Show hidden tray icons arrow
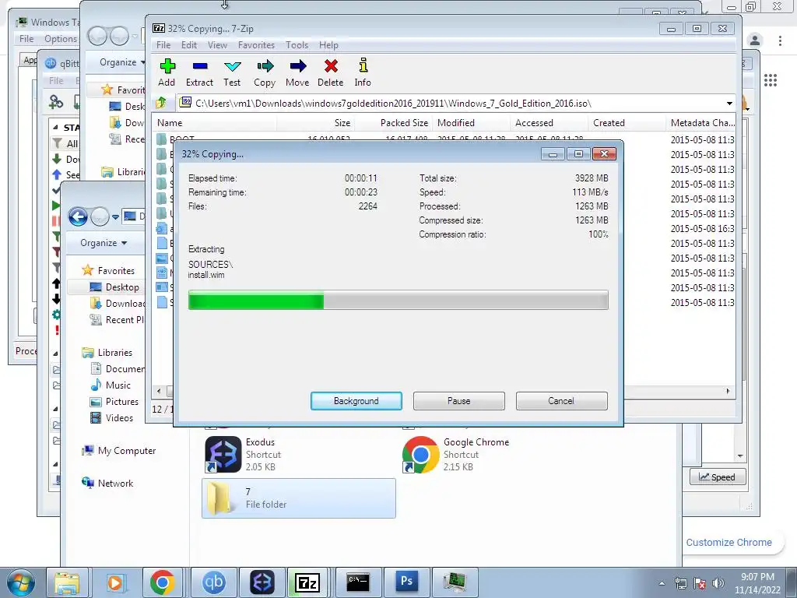Viewport: 797px width, 598px height. pyautogui.click(x=662, y=583)
